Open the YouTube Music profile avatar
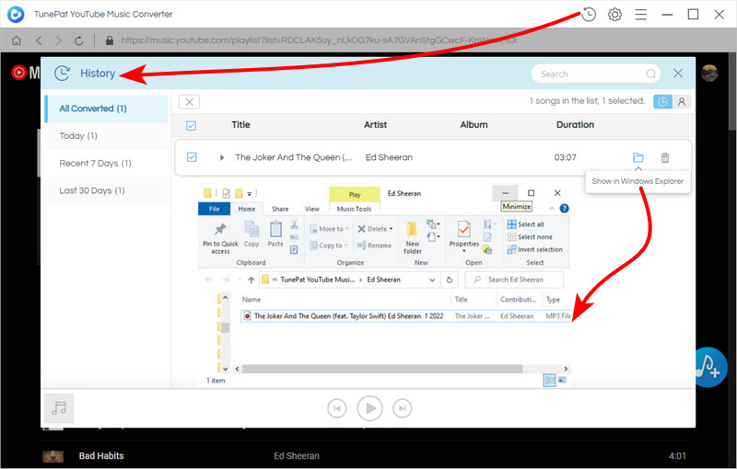Screen dimensions: 737x469 pos(709,73)
